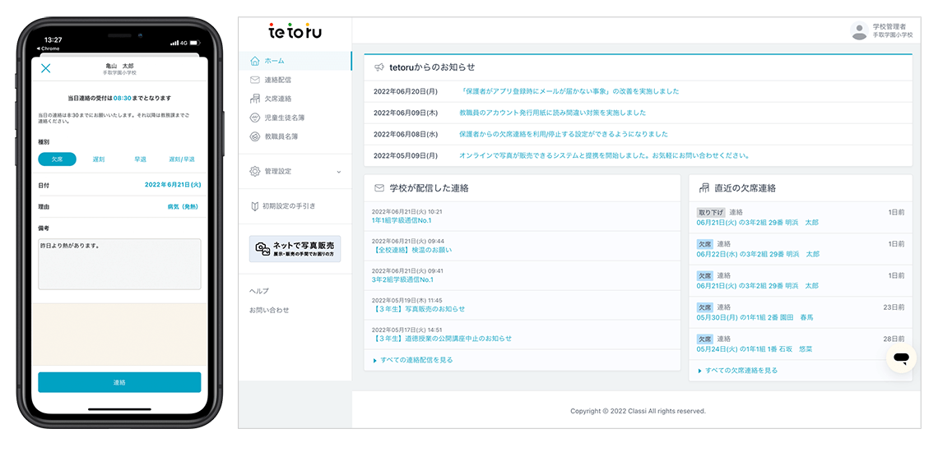Image resolution: width=938 pixels, height=452 pixels.
Task: Click the 児童生徒名簿 sidebar icon
Action: (255, 118)
